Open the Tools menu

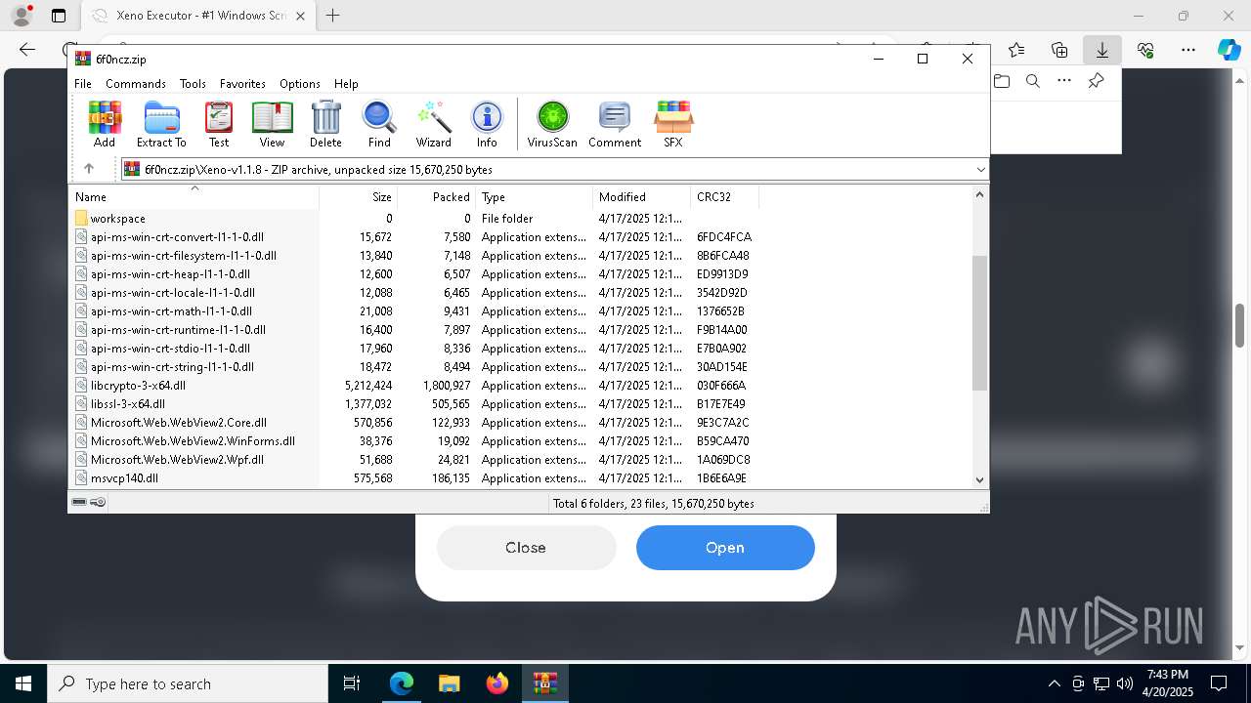click(193, 84)
